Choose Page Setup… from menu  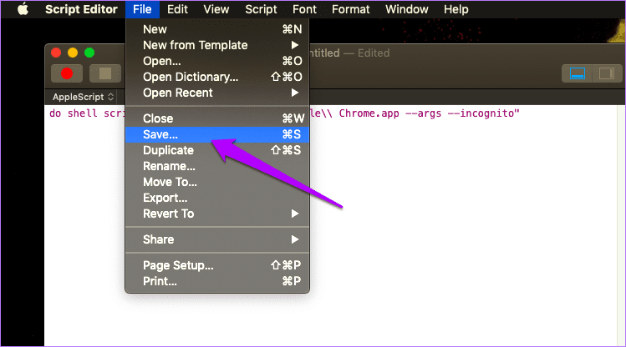(x=217, y=265)
